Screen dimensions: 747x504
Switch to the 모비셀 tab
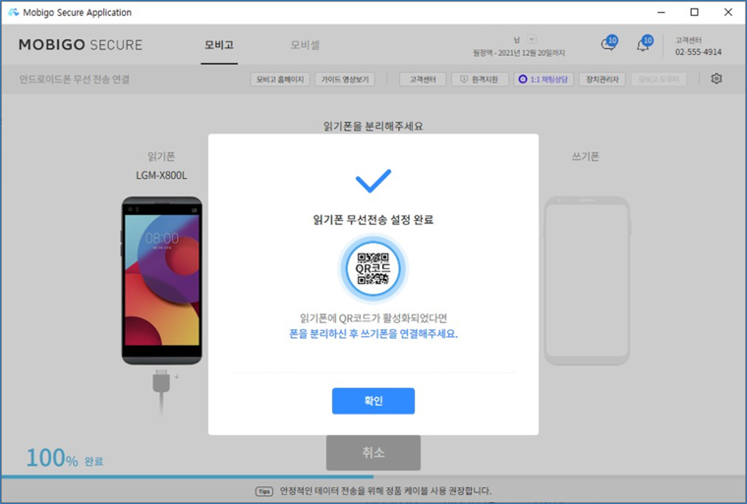[x=305, y=45]
